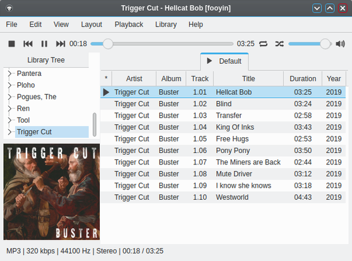
Task: Click the playing indicator arrow on Hellcat Bob row
Action: tap(106, 92)
